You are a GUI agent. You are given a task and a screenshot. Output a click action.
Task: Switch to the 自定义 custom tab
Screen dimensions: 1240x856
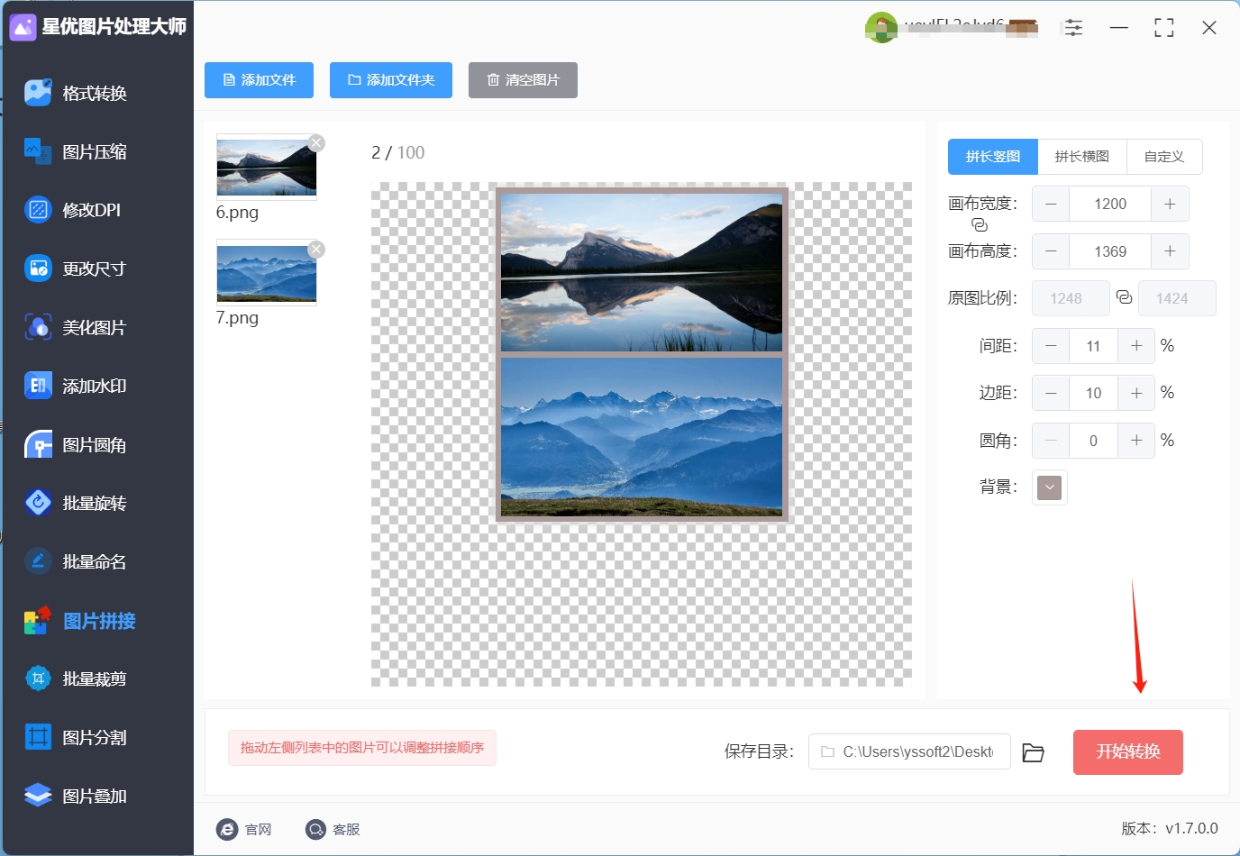pyautogui.click(x=1164, y=157)
